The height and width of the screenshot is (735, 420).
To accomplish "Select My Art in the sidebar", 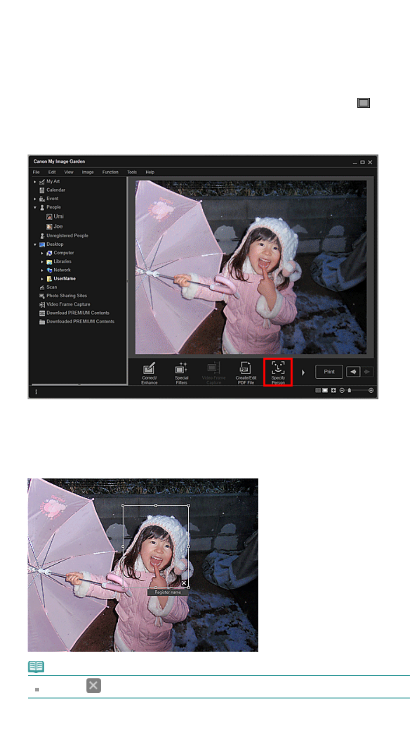I will [x=50, y=182].
